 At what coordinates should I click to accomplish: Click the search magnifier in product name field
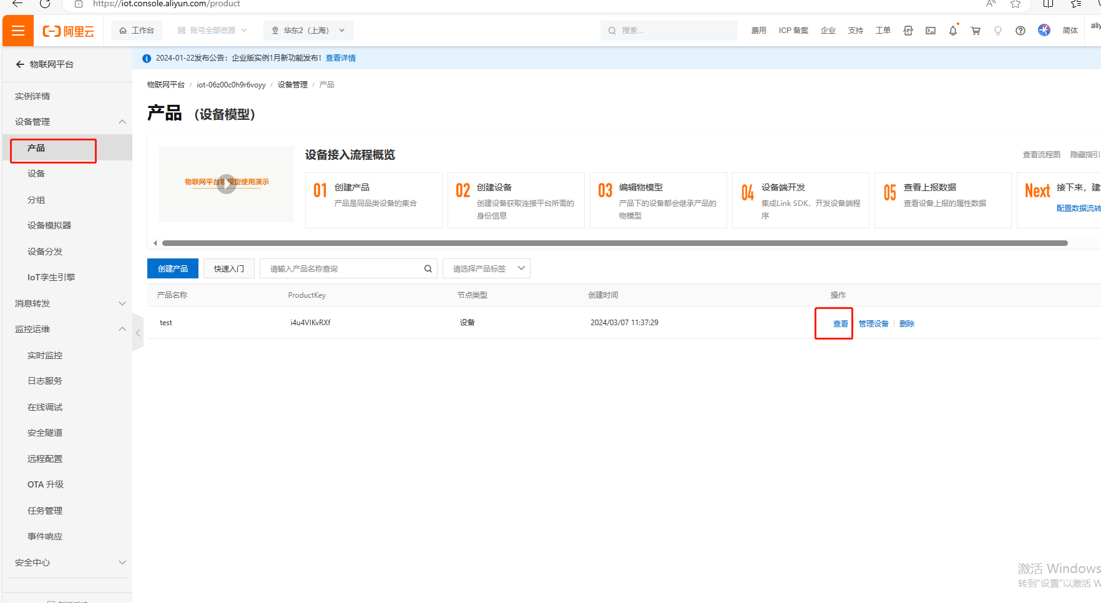[428, 269]
